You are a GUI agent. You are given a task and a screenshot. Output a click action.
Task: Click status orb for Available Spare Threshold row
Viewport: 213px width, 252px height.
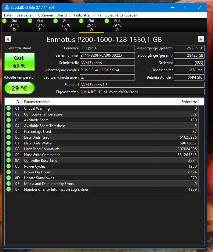pyautogui.click(x=9, y=126)
